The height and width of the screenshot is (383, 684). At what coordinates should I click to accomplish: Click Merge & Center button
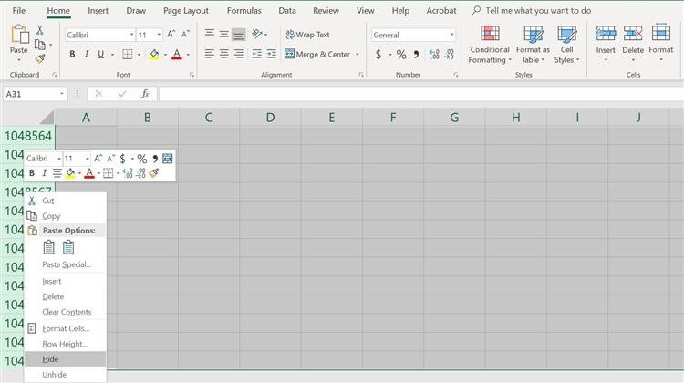coord(317,54)
